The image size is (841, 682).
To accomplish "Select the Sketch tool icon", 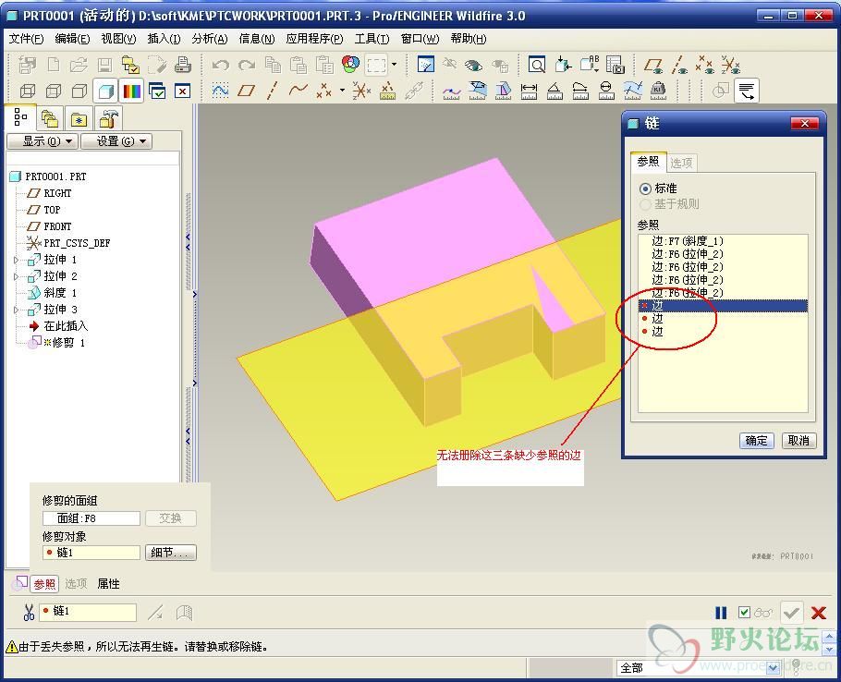I will coord(220,91).
